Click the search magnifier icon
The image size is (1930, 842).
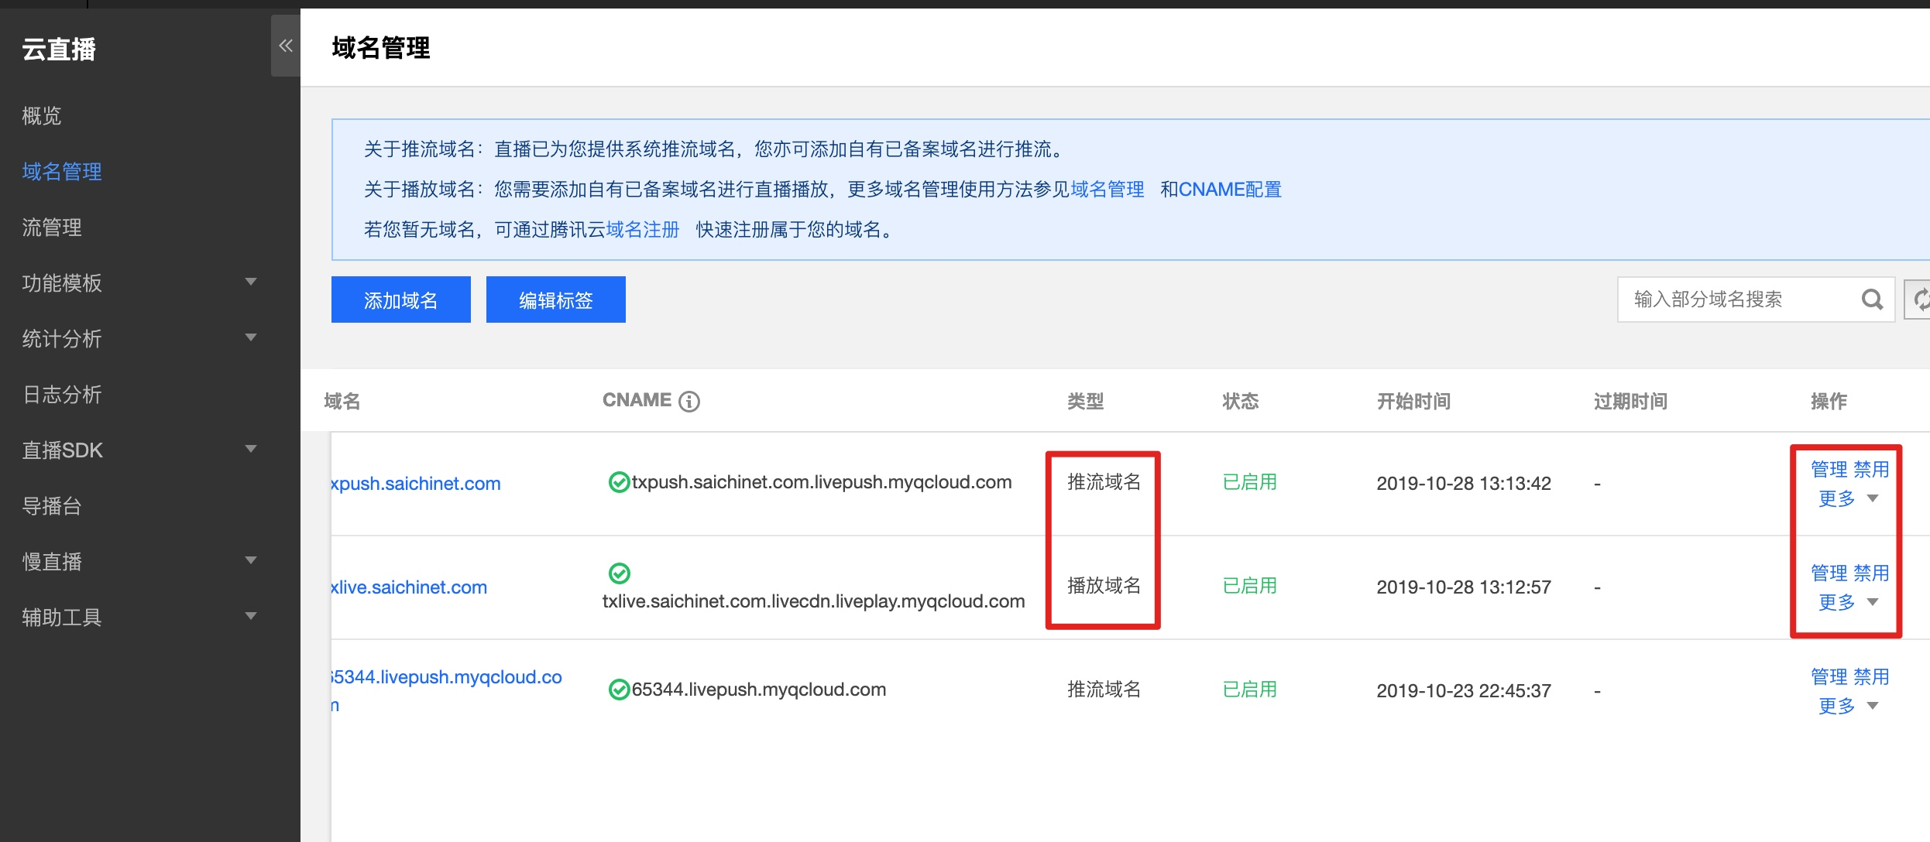(1872, 299)
